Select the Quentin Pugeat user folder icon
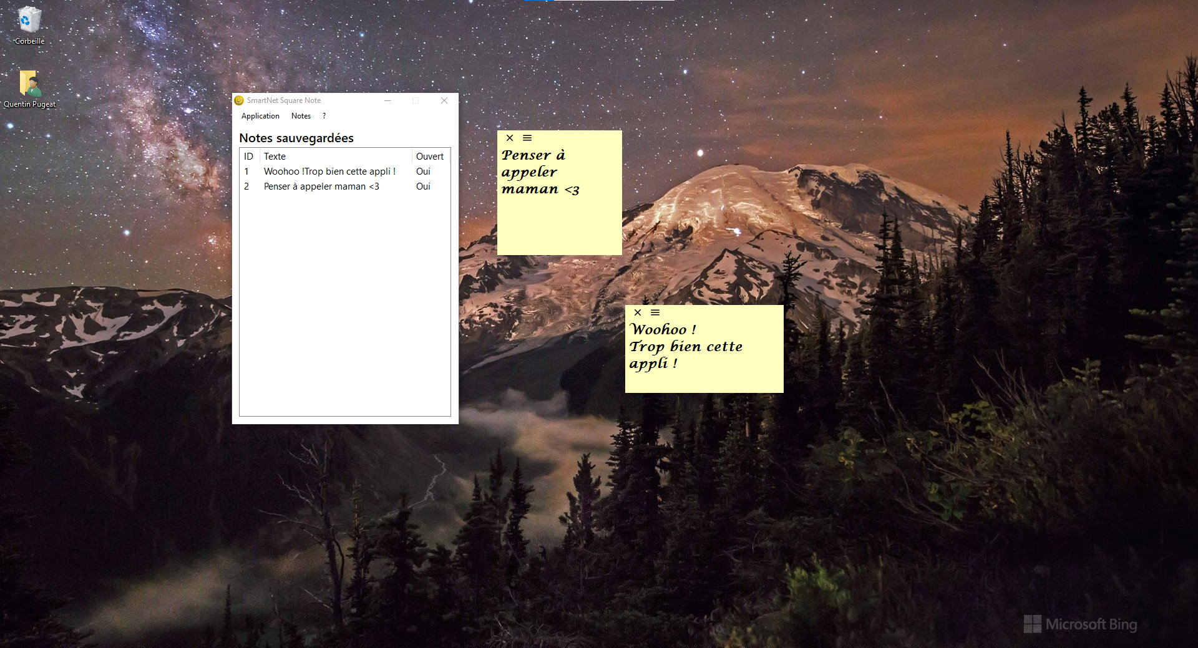1198x648 pixels. 29,89
